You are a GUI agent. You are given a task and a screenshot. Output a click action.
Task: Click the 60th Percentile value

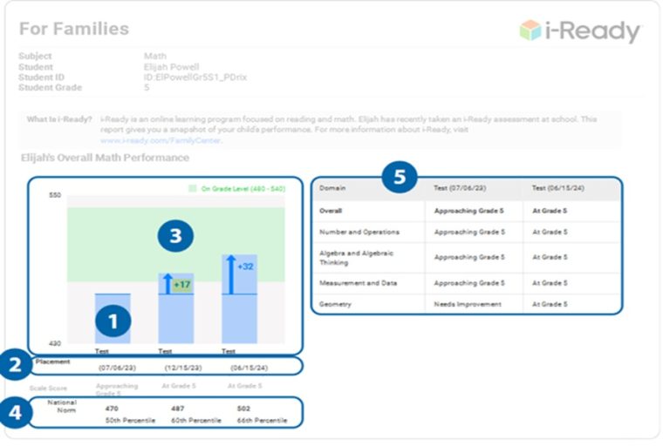pos(196,421)
